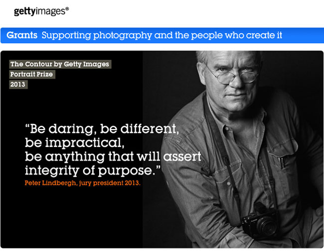Click 'be anything that will assert' line

[113, 156]
